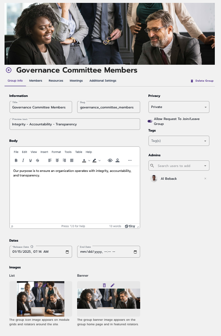
Task: Remove Al Beback from admins
Action: (205, 179)
